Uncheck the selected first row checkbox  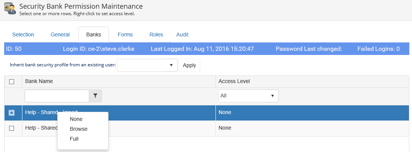coord(11,113)
